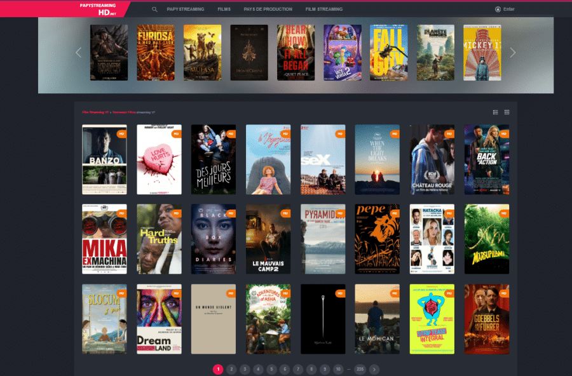Open the La Voyageuse film poster
572x376 pixels.
tap(268, 159)
